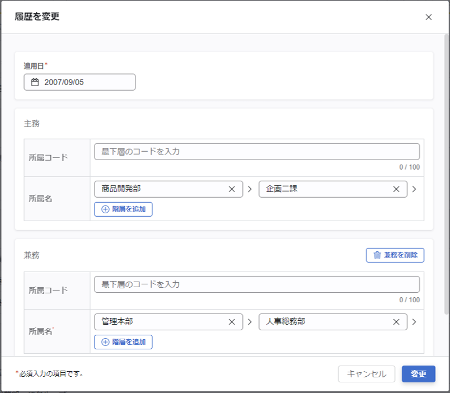Click plus icon in 兼務 階層を追加

tap(105, 342)
